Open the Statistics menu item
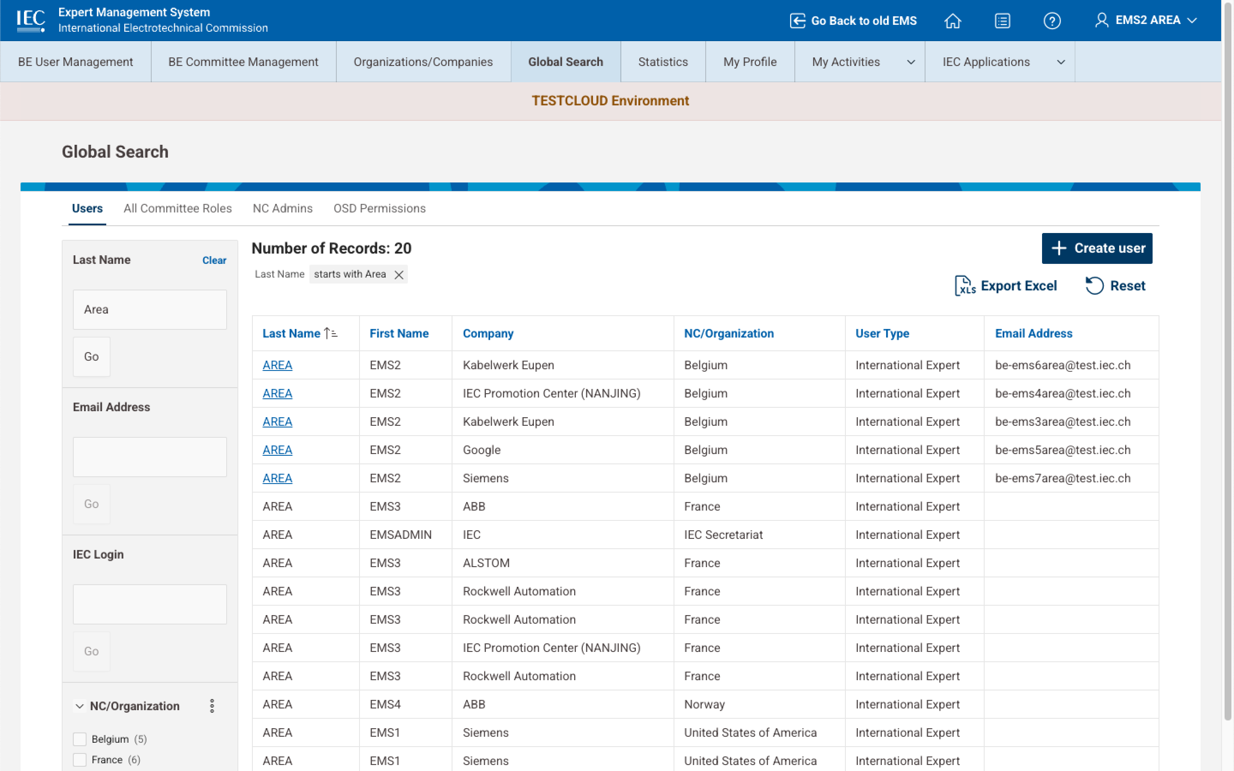Viewport: 1234px width, 771px height. tap(662, 62)
